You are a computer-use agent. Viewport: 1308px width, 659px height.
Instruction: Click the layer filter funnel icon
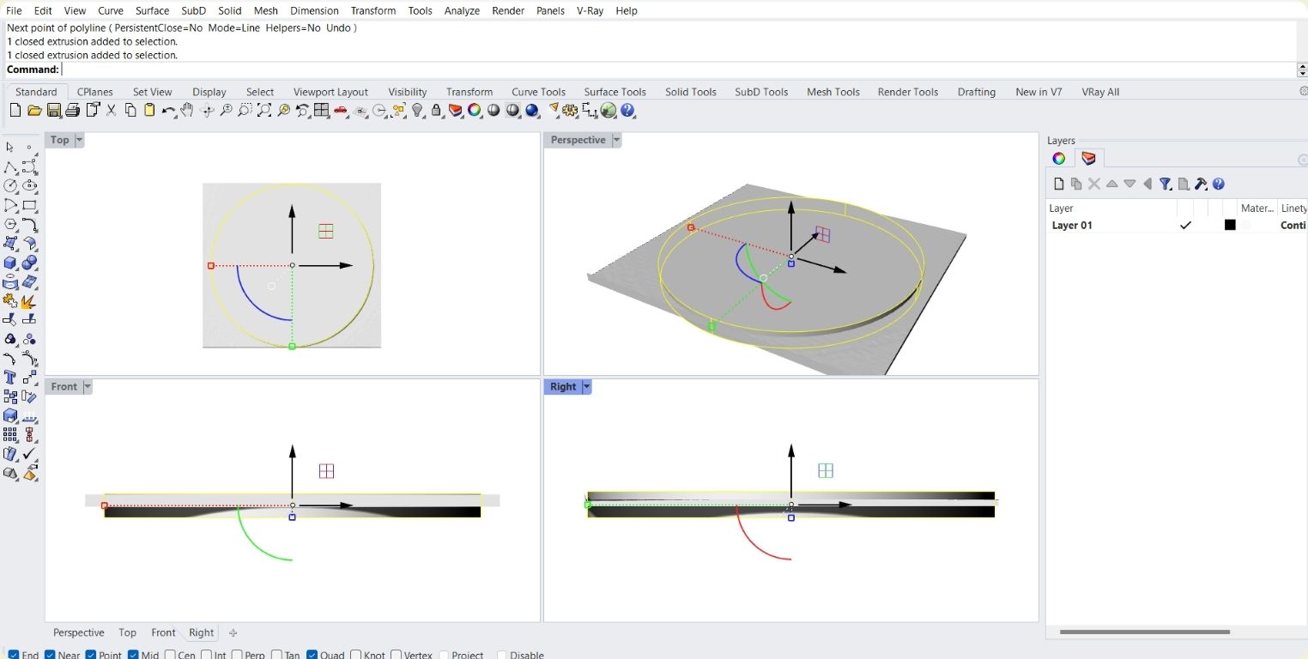tap(1166, 184)
